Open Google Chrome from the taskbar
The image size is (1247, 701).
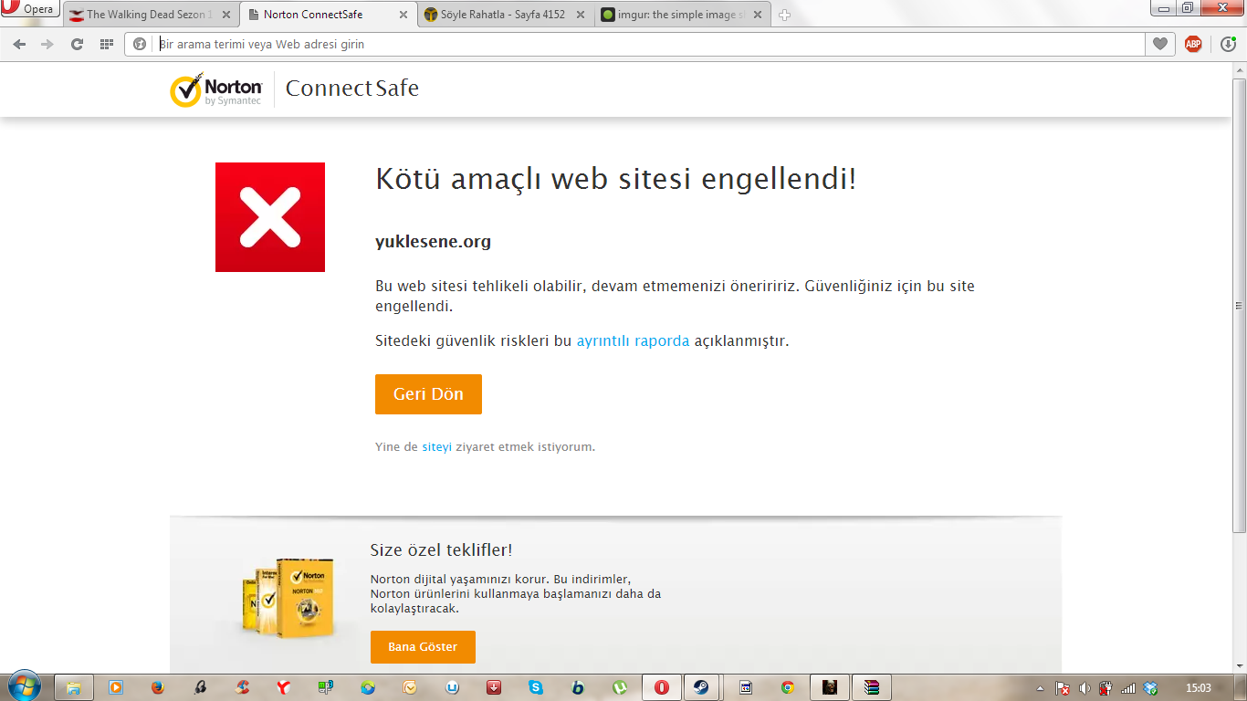[787, 687]
